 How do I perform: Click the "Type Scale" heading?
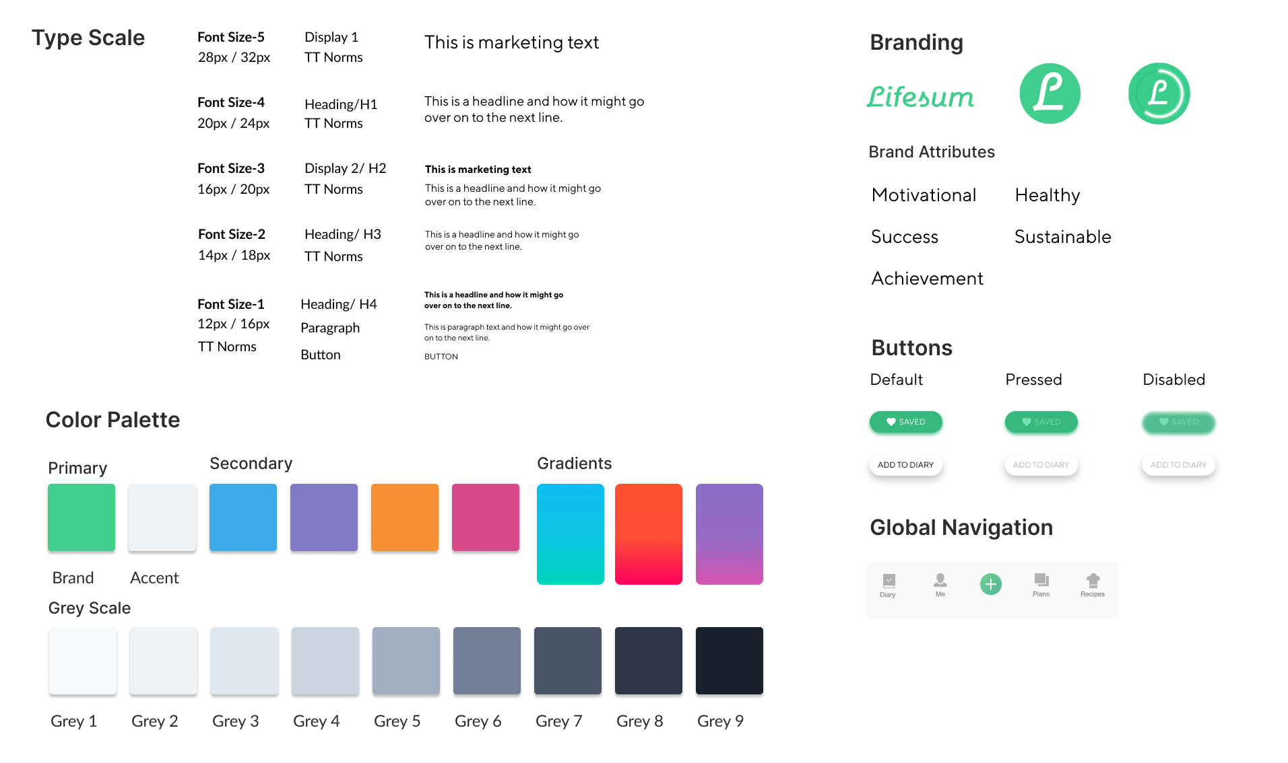coord(88,38)
